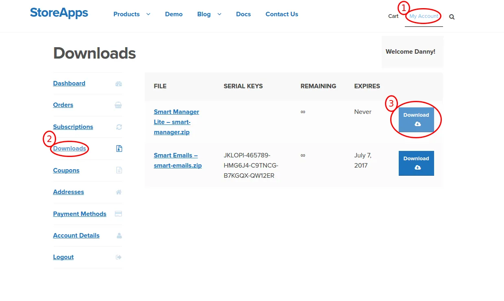Download the Smart Manager Lite file

pos(416,120)
